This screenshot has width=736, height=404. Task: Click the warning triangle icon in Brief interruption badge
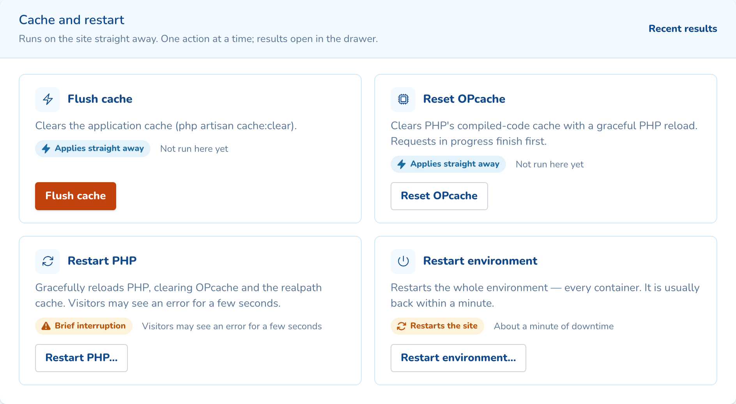(46, 326)
